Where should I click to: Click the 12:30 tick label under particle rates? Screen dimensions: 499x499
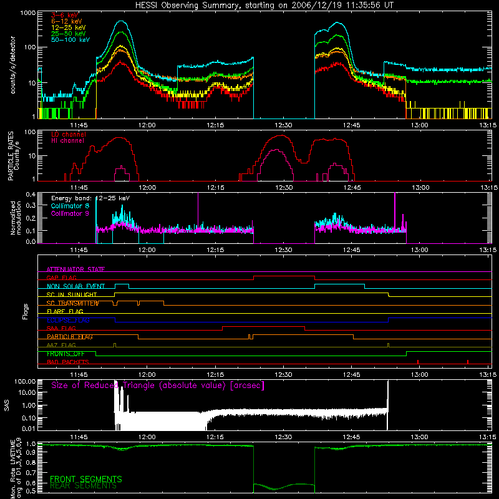284,188
